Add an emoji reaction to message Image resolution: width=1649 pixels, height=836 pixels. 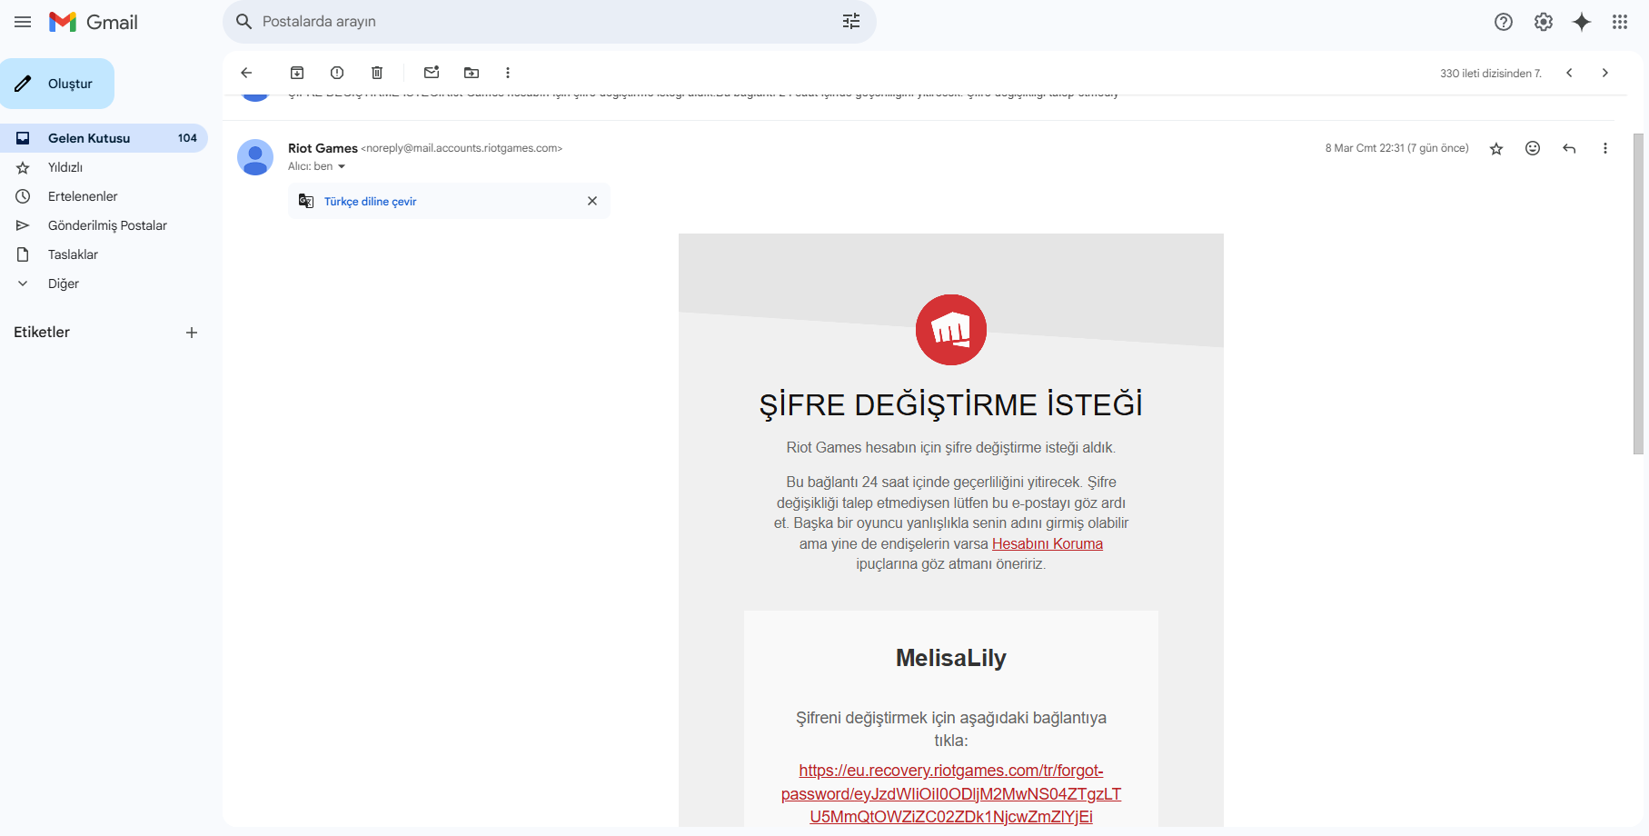click(x=1533, y=148)
